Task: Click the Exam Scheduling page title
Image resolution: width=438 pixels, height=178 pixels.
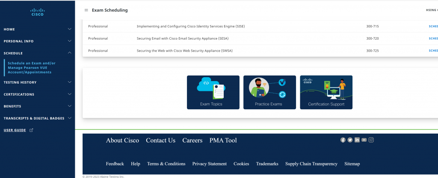Action: pos(110,10)
